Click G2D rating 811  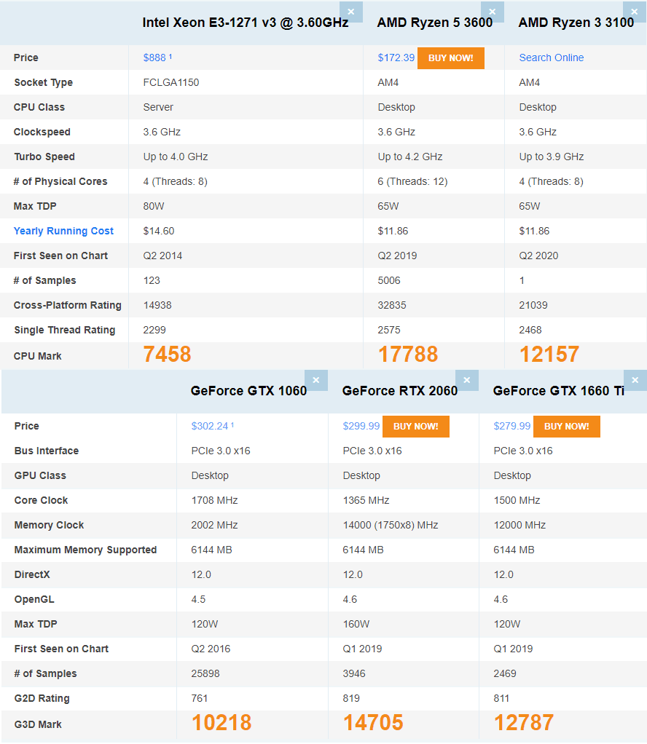tap(501, 698)
